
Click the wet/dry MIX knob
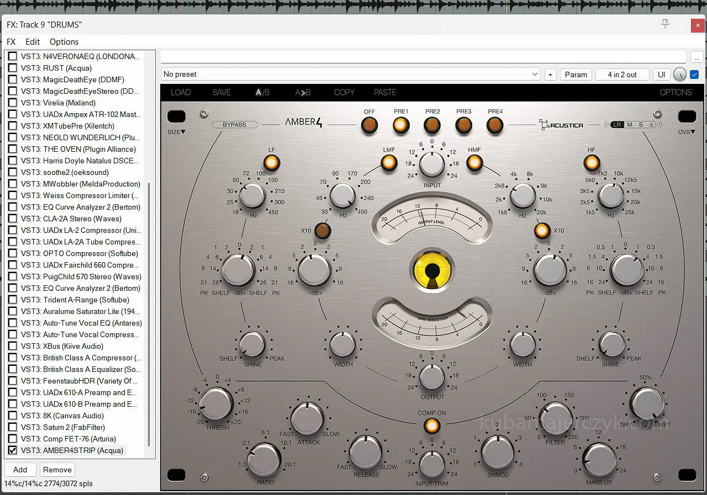647,403
